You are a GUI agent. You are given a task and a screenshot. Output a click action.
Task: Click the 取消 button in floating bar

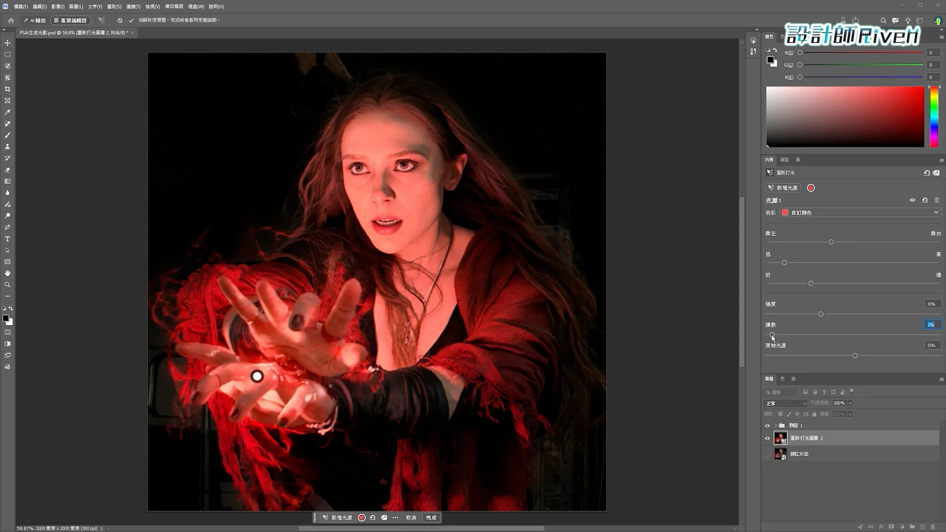pos(411,518)
